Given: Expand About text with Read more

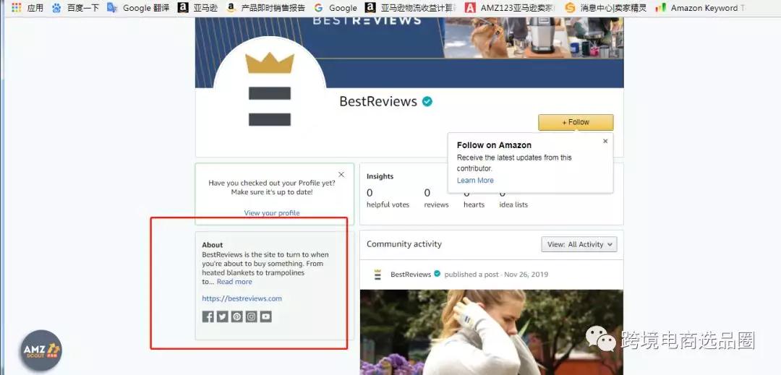Looking at the screenshot, I should point(234,282).
